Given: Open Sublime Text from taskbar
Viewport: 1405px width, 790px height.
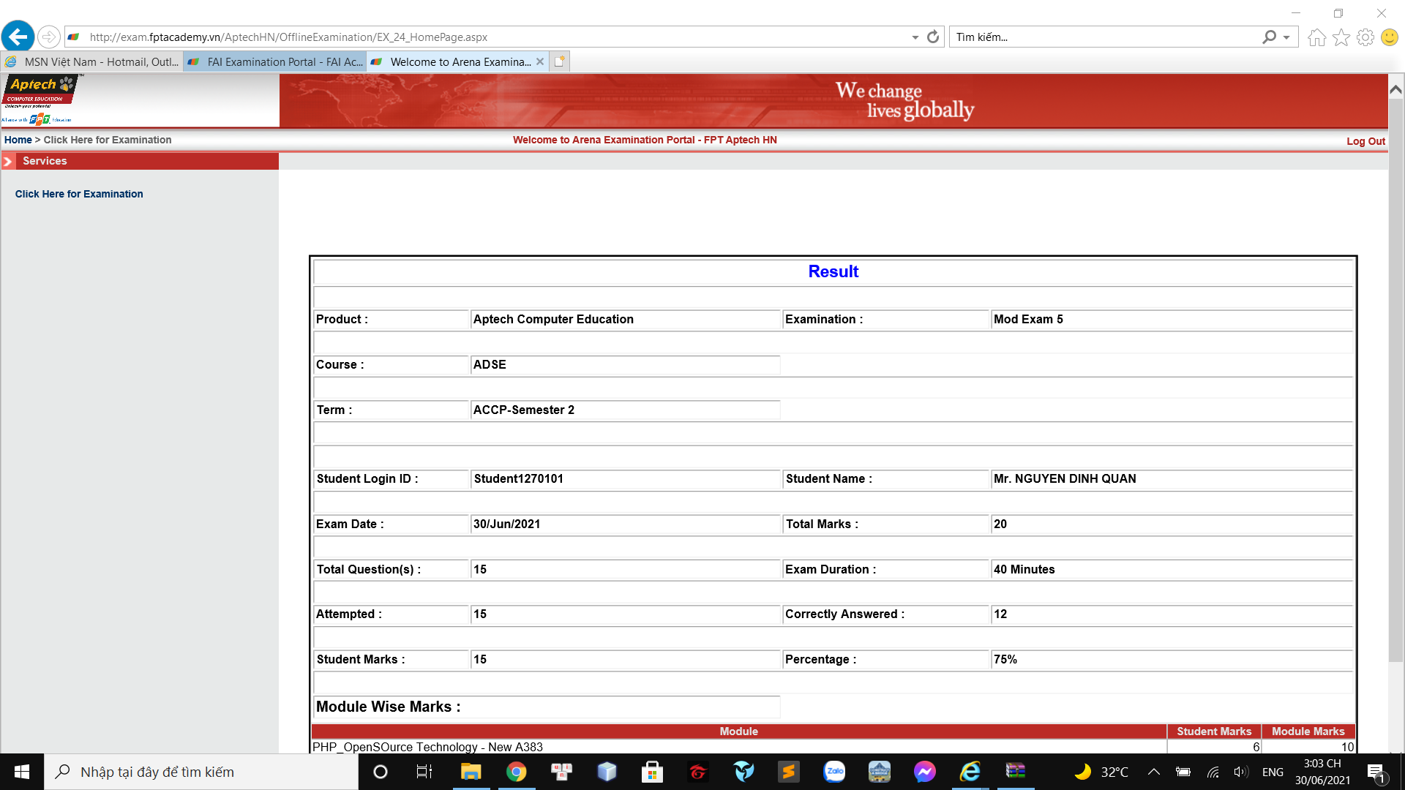Looking at the screenshot, I should pyautogui.click(x=788, y=772).
